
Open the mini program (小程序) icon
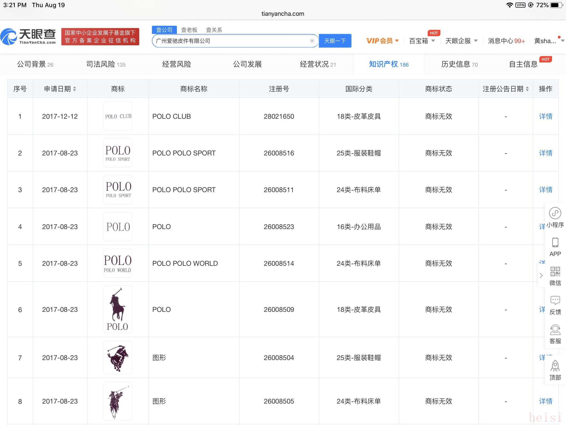pos(555,213)
